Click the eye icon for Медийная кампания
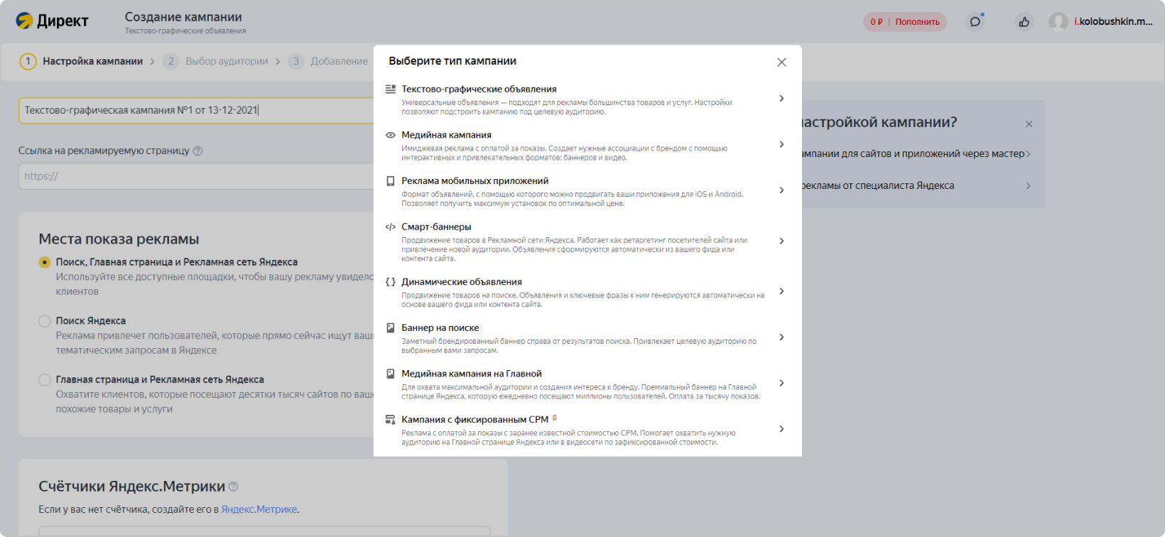 point(390,135)
